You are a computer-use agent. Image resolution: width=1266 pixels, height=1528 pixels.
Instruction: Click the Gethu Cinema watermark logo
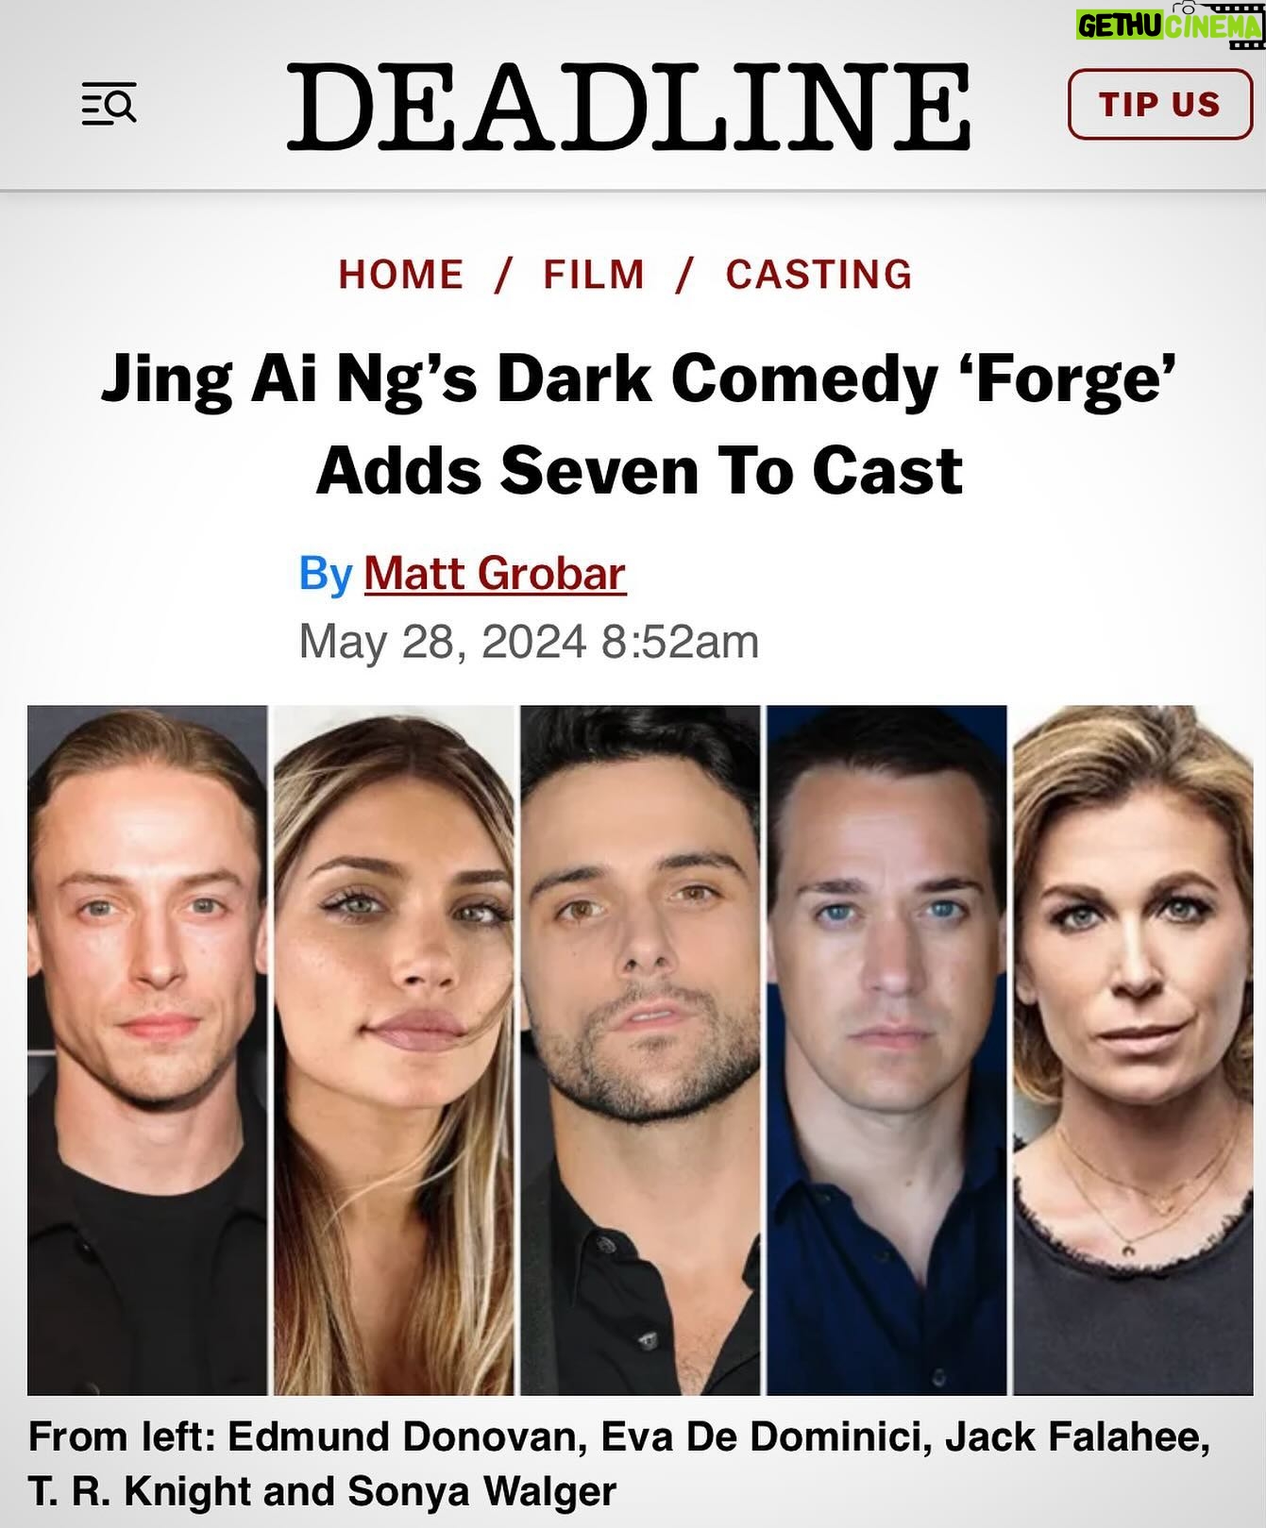1169,25
